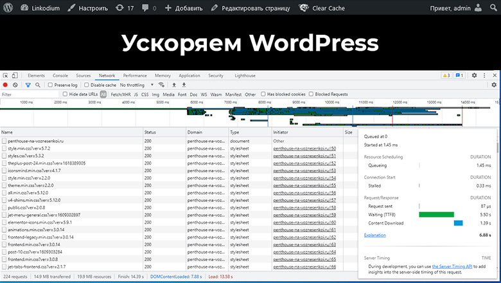The height and width of the screenshot is (283, 501).
Task: Filter requests by CSS
Action: pyautogui.click(x=145, y=95)
